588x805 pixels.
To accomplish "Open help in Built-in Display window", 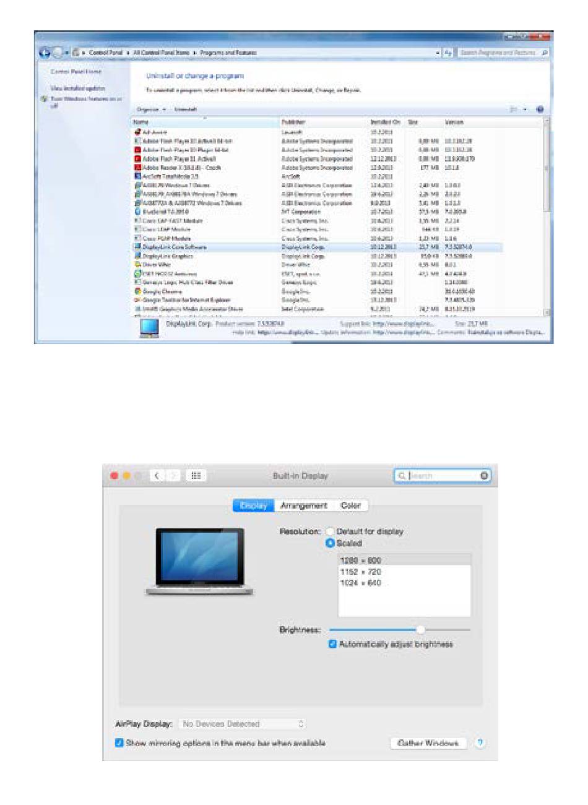I will click(x=479, y=743).
